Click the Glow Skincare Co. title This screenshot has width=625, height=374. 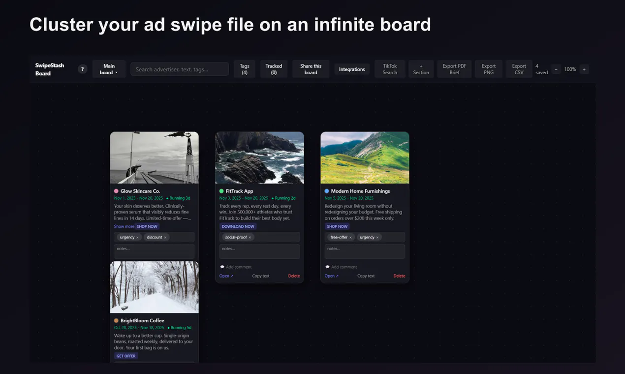140,191
